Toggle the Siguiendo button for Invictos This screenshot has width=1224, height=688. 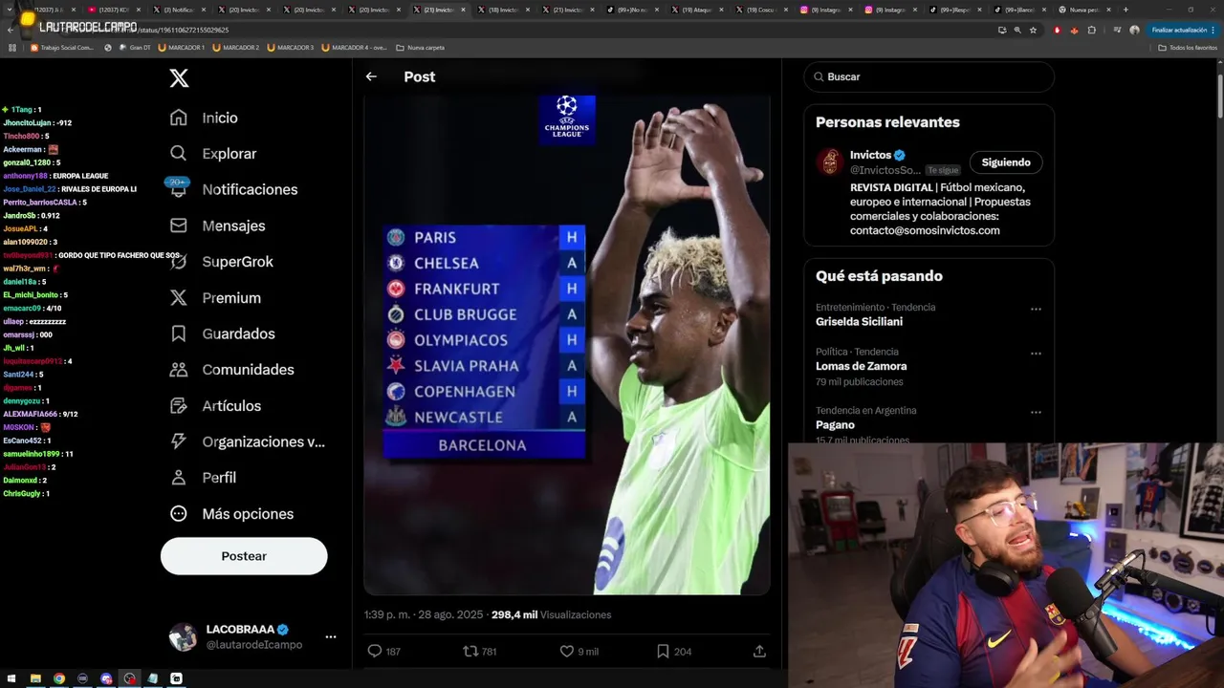[x=1006, y=162]
